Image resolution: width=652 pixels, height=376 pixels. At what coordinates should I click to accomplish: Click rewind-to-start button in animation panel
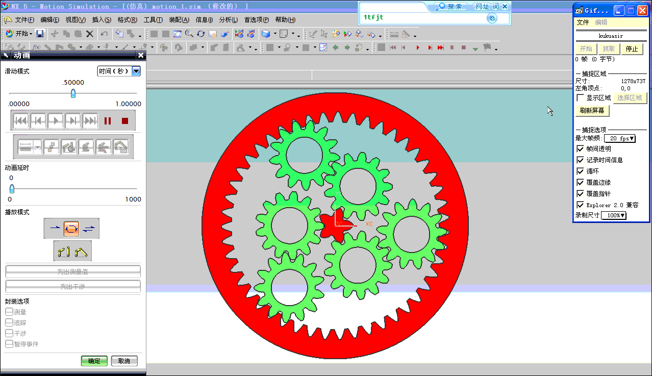(x=21, y=121)
